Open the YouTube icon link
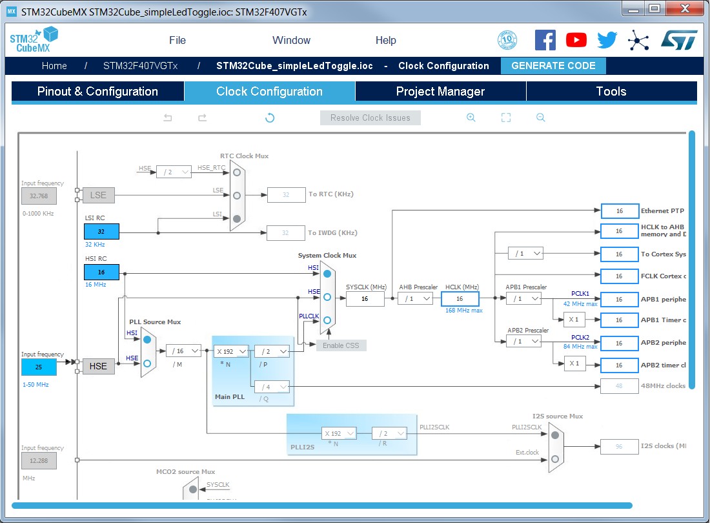 click(x=576, y=40)
